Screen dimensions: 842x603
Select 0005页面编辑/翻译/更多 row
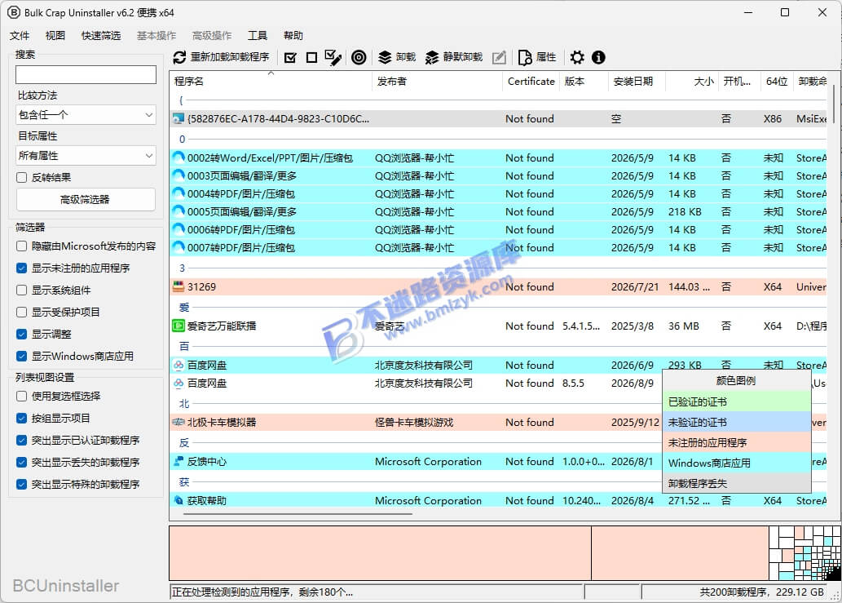tap(498, 212)
